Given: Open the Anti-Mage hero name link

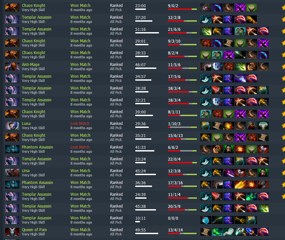Looking at the screenshot, I should click(30, 65).
